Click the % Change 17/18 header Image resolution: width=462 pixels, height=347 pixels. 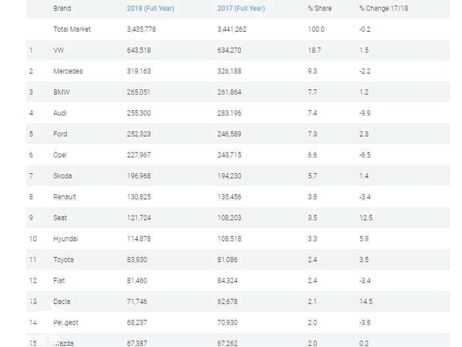(x=384, y=9)
